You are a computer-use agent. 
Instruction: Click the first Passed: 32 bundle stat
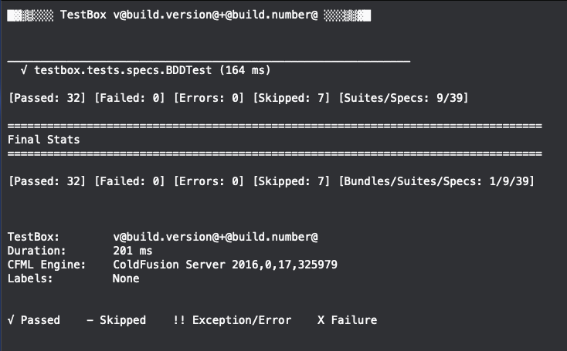[x=47, y=98]
